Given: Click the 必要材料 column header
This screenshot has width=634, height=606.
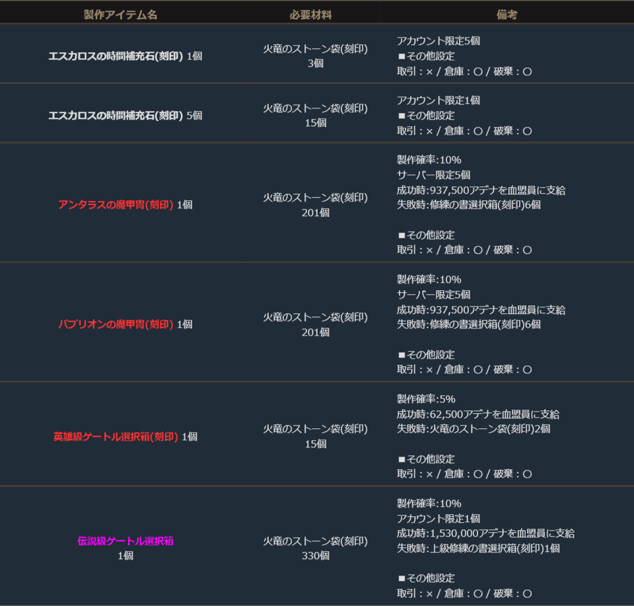Looking at the screenshot, I should click(315, 15).
